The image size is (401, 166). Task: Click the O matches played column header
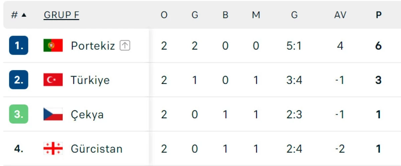click(x=164, y=15)
